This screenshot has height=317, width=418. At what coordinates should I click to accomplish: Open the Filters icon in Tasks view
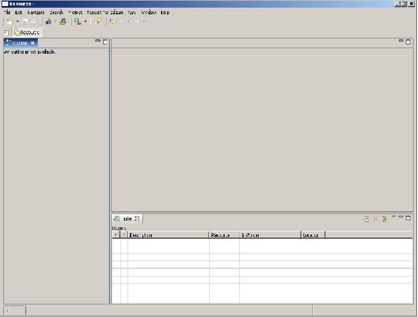coord(385,219)
